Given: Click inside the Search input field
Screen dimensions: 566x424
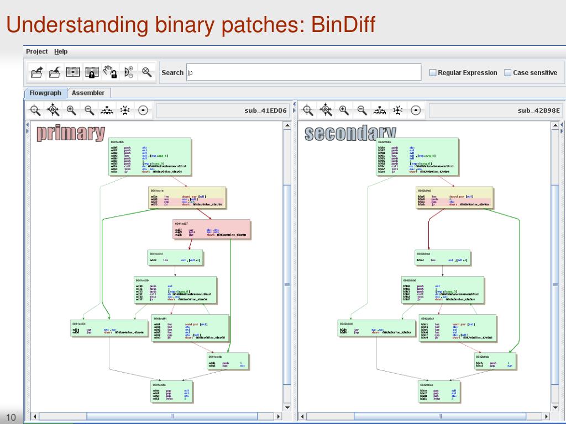Looking at the screenshot, I should coord(303,72).
